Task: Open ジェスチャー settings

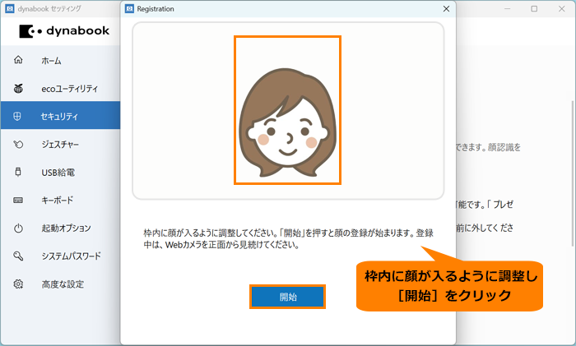Action: click(x=60, y=144)
